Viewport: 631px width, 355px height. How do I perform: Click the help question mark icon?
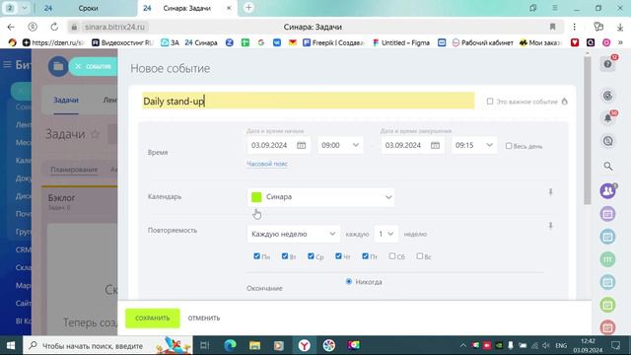[x=607, y=64]
